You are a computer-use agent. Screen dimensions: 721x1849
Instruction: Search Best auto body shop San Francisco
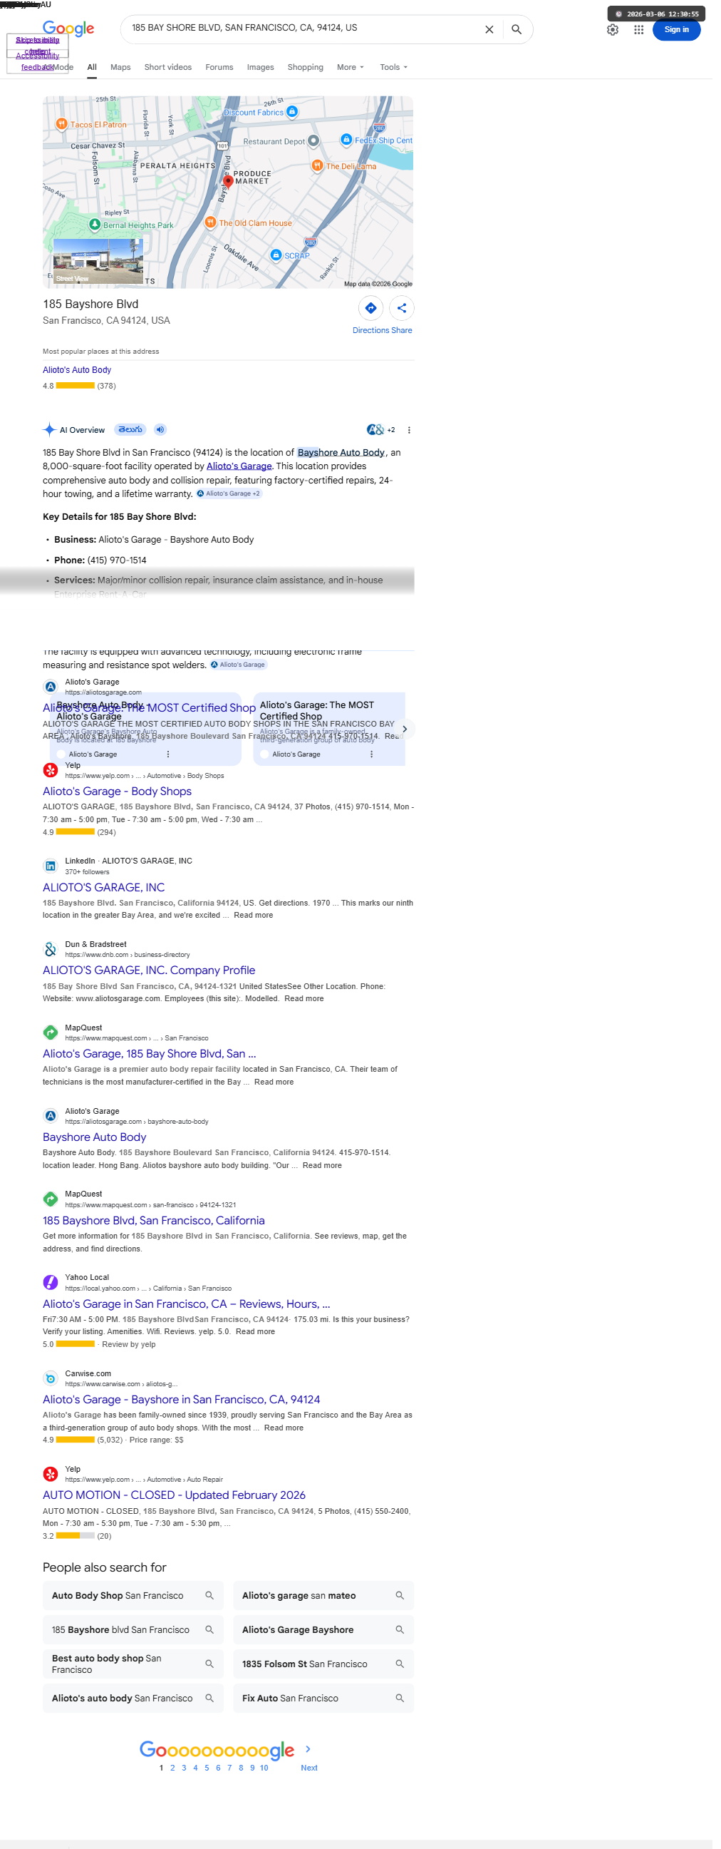pos(133,1663)
